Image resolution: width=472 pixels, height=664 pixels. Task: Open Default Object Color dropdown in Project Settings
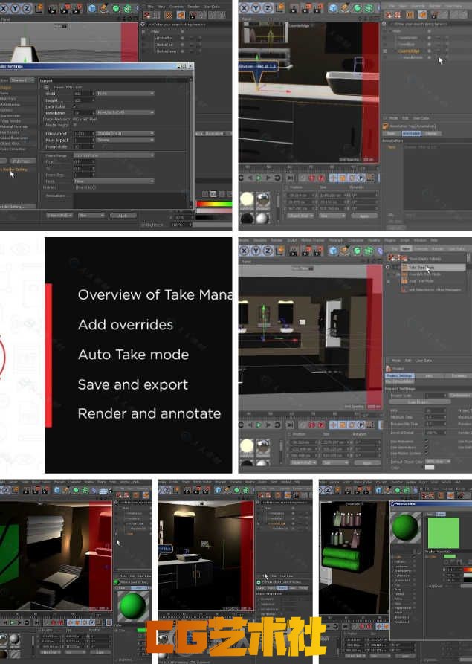(438, 462)
